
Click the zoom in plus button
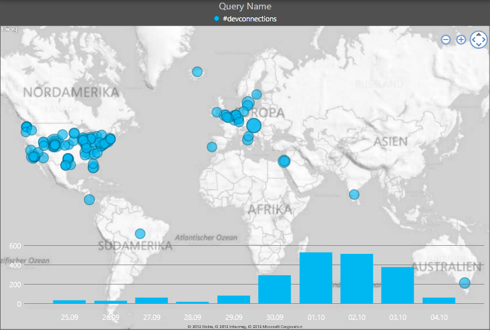[461, 40]
